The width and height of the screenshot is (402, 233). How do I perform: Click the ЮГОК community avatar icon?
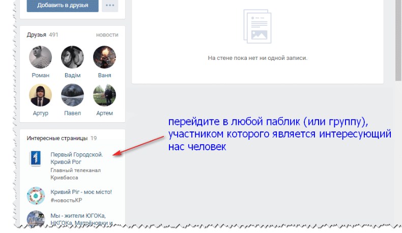tap(36, 219)
